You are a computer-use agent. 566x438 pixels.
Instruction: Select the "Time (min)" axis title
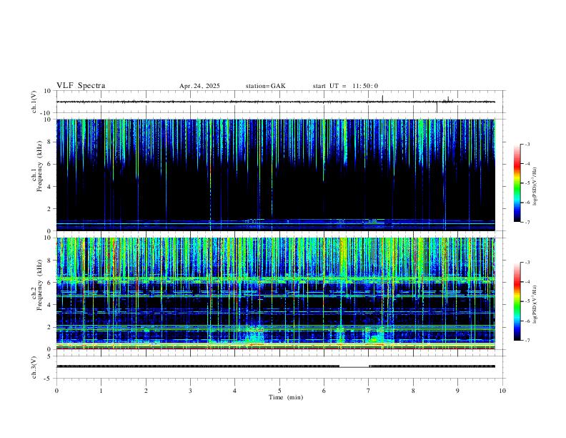[x=286, y=397]
